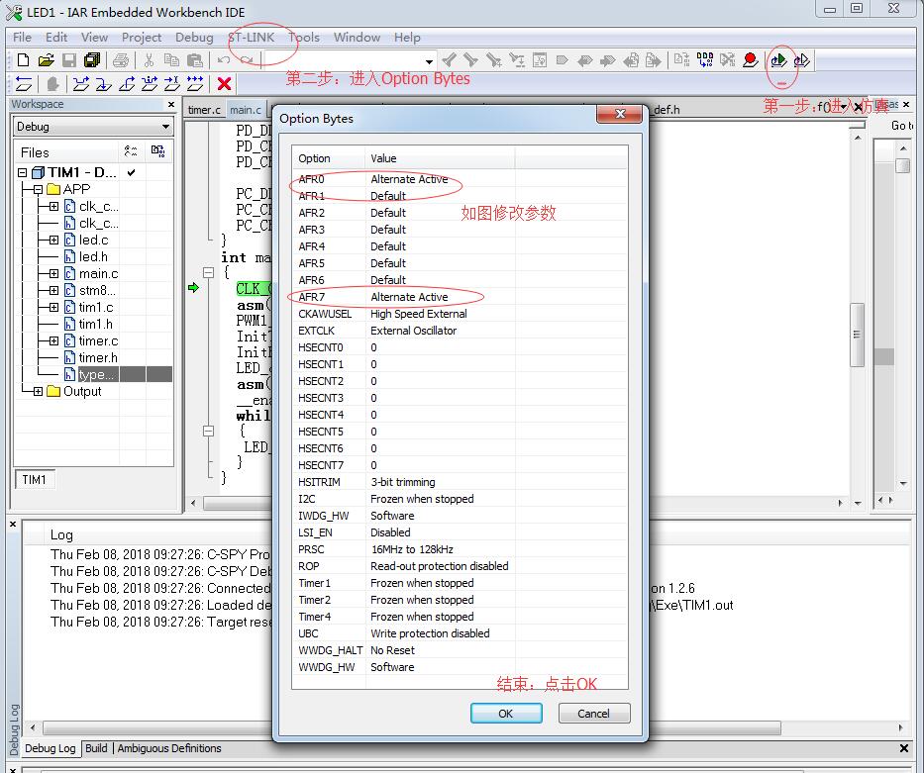Expand the main.c tree node

[x=53, y=273]
